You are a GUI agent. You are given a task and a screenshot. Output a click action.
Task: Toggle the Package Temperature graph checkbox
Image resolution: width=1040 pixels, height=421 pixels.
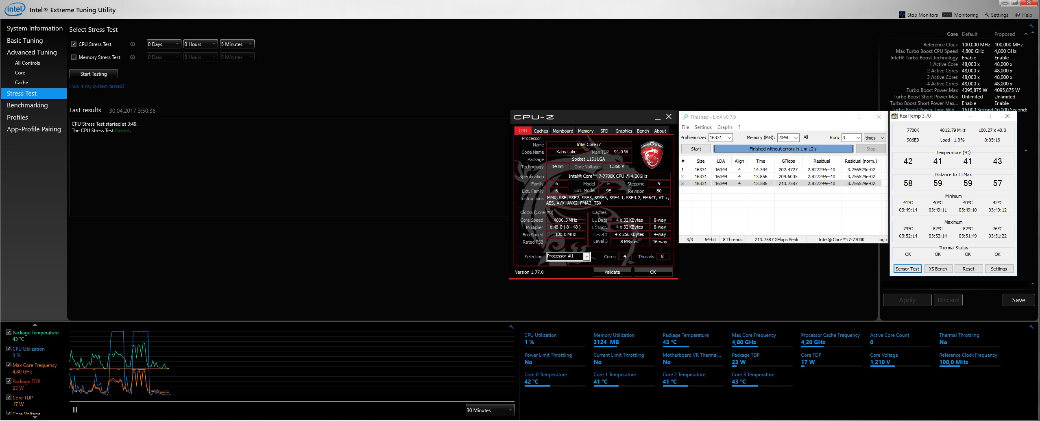(x=9, y=332)
